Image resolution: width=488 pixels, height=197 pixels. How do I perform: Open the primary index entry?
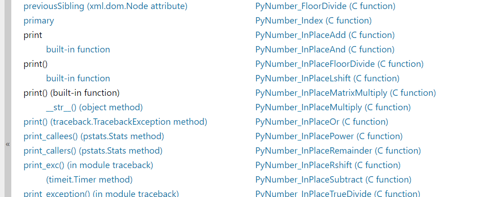click(x=39, y=21)
